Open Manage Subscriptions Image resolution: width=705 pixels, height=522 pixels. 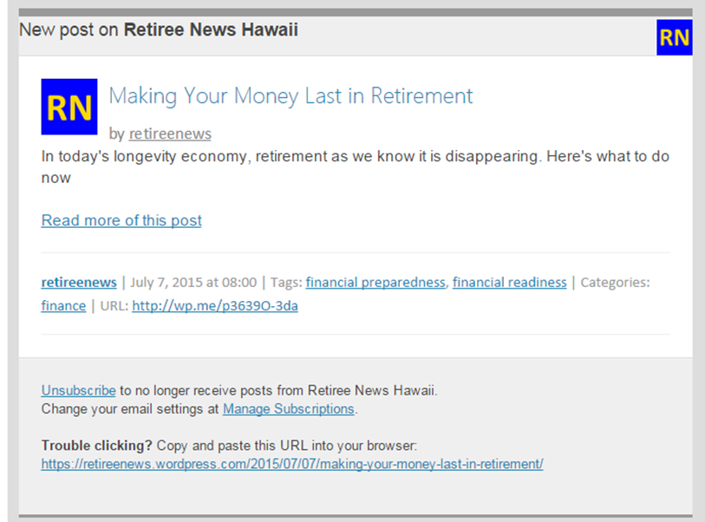coord(289,408)
